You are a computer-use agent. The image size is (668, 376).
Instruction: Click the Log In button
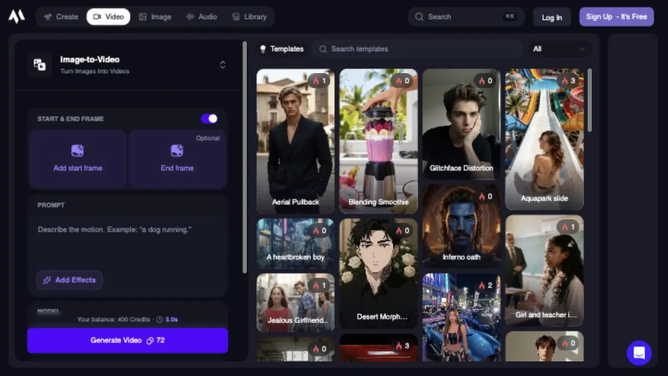point(552,17)
